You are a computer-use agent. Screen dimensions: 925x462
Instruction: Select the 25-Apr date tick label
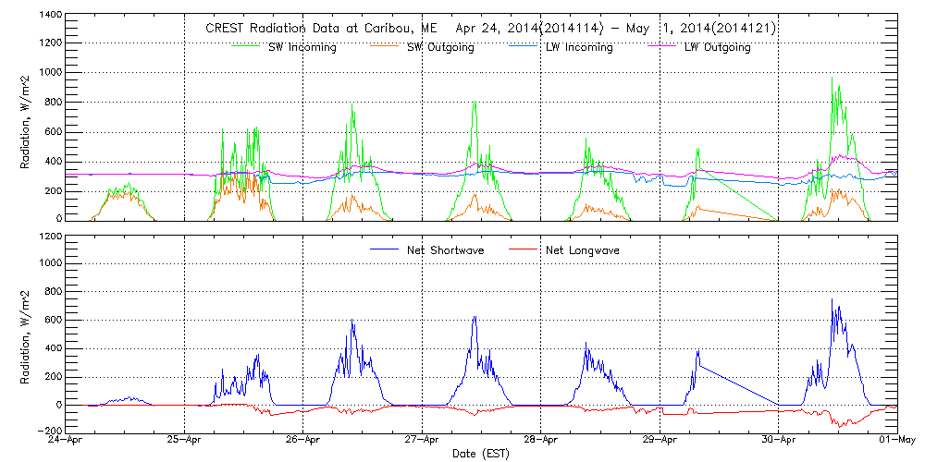[185, 440]
